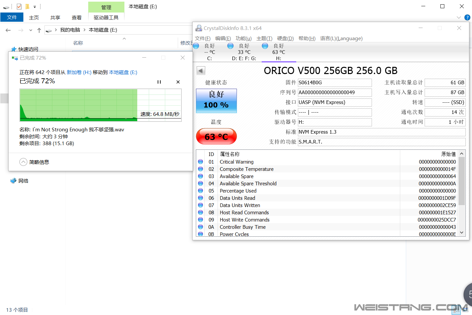Click the Data Units Read status orb
The image size is (472, 315).
pyautogui.click(x=200, y=198)
